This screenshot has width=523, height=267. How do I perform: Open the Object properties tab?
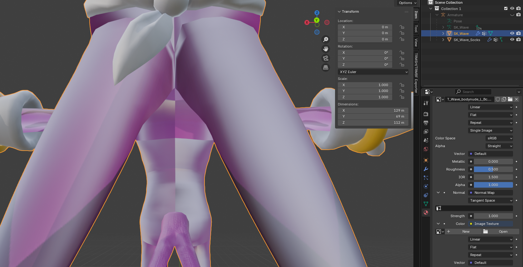click(x=426, y=160)
